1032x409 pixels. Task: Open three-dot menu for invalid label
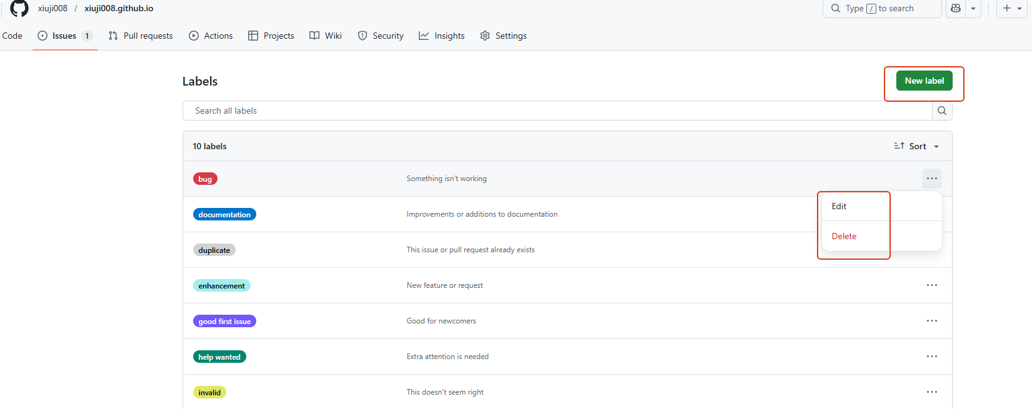pyautogui.click(x=931, y=392)
